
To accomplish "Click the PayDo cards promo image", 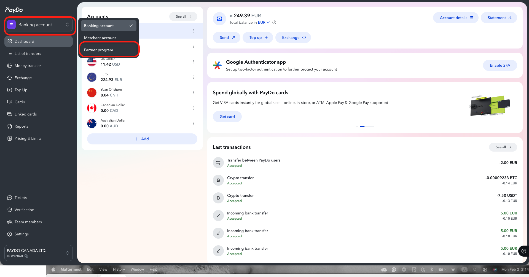I will point(490,106).
